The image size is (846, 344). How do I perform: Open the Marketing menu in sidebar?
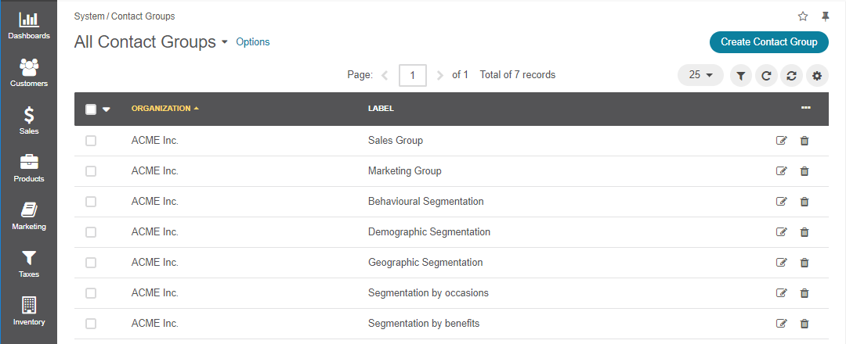[29, 217]
